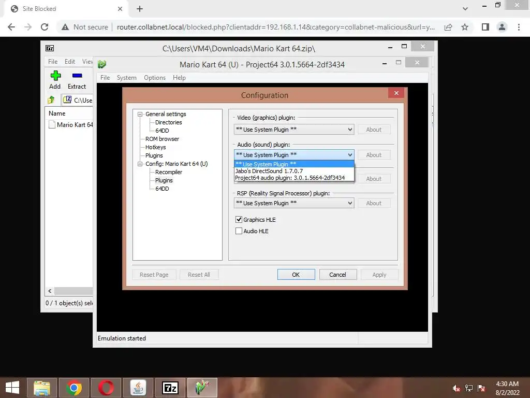Open the 7-Zip Edit menu

click(x=70, y=62)
